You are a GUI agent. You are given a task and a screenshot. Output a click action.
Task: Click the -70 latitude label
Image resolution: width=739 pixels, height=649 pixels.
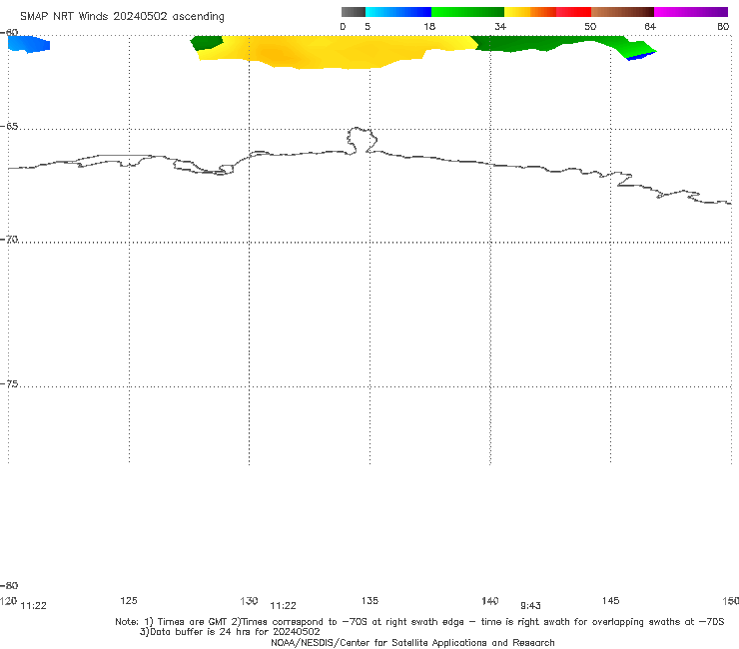point(9,240)
